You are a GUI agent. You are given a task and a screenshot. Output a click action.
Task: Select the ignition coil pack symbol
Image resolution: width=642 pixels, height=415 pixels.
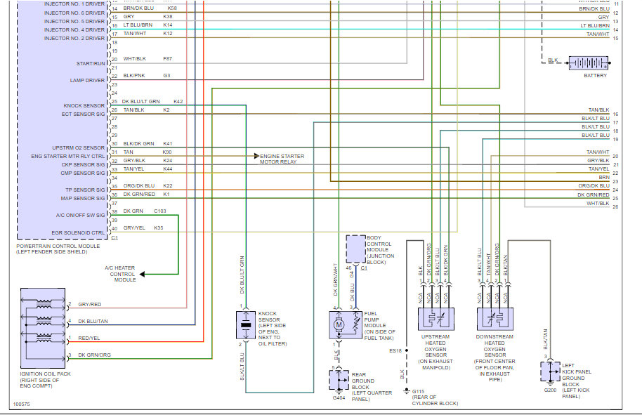(43, 328)
